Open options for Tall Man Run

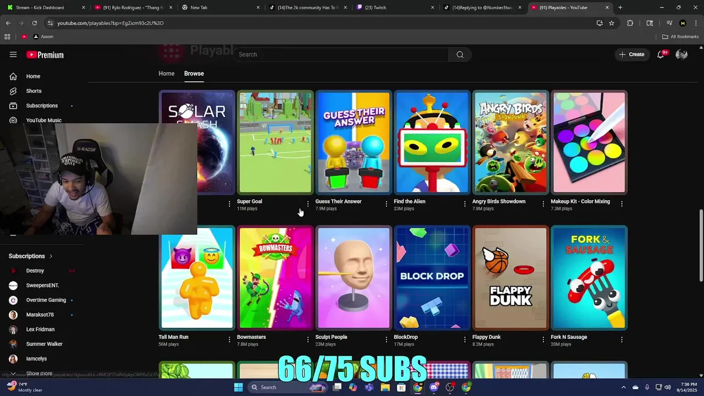(229, 340)
